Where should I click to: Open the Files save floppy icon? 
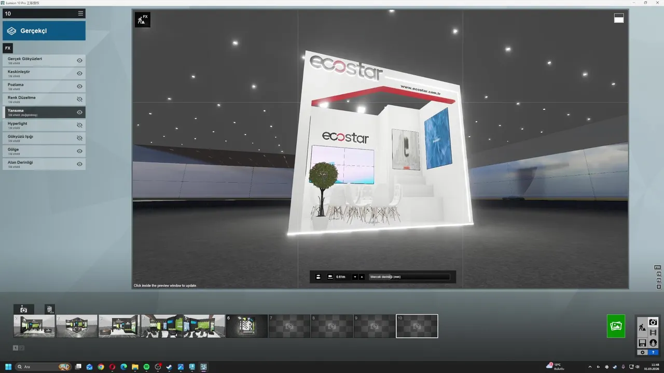coord(642,343)
